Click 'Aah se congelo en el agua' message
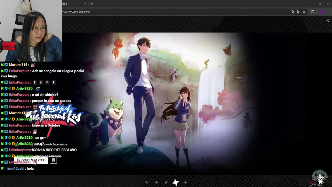This screenshot has height=187, width=332. point(42,74)
